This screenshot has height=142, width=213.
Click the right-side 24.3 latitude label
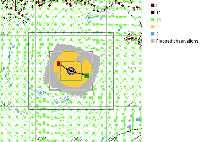[x=132, y=104]
